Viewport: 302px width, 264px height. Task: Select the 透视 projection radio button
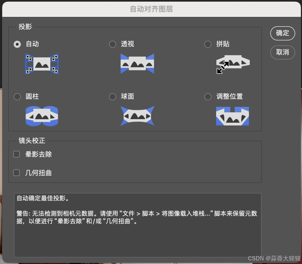112,44
